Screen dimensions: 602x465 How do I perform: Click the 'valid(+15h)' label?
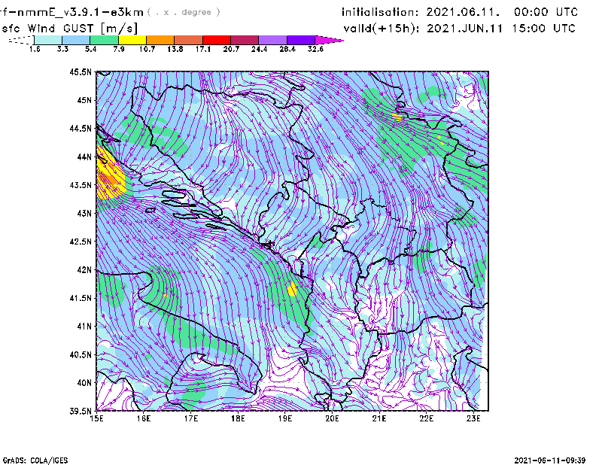click(381, 29)
